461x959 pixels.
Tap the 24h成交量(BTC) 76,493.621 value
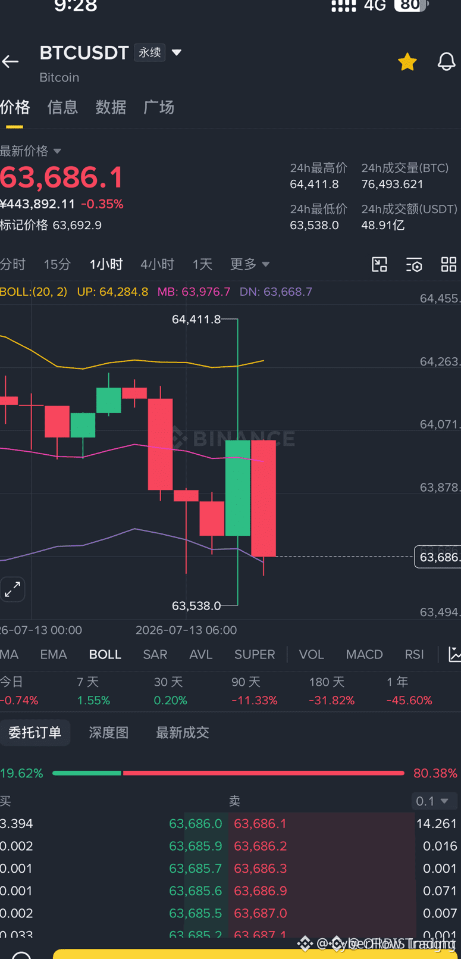393,185
